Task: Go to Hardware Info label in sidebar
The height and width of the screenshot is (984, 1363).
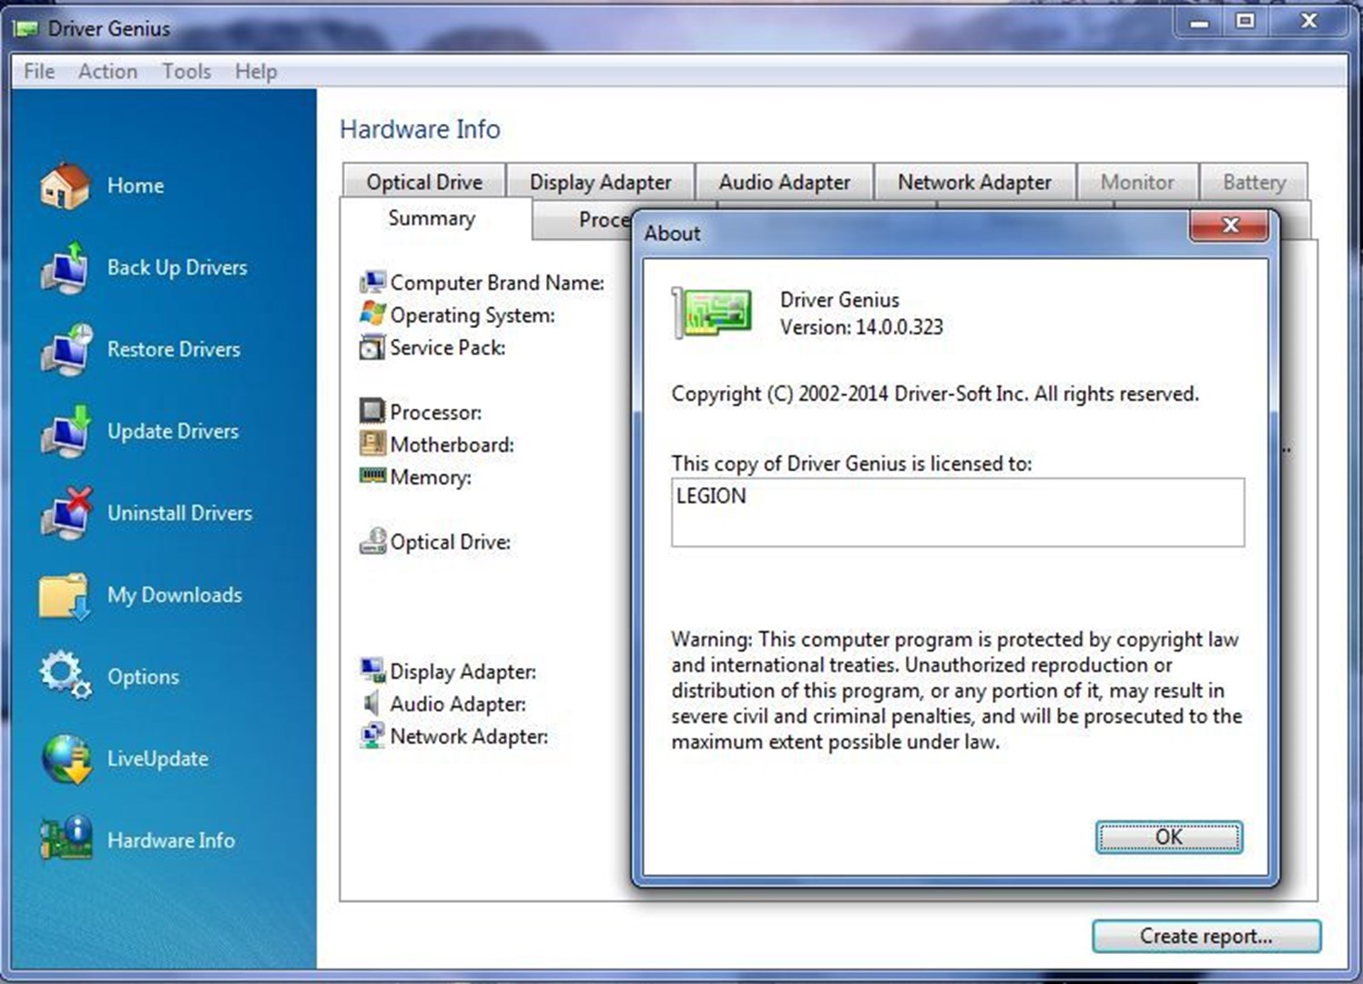Action: point(171,840)
